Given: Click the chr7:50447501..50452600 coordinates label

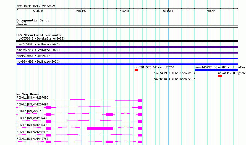Looking at the screenshot, I should (36, 6).
